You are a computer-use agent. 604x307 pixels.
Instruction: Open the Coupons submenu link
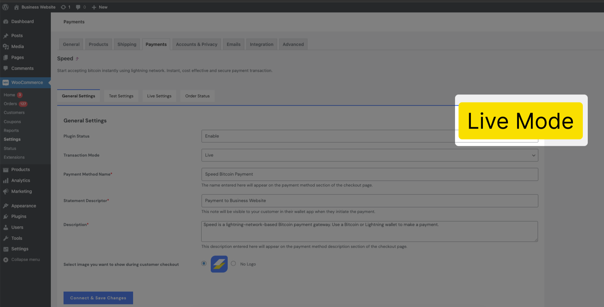(12, 122)
